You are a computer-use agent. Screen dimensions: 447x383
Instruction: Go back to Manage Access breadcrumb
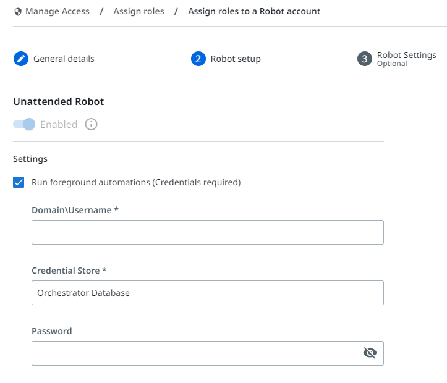[57, 11]
